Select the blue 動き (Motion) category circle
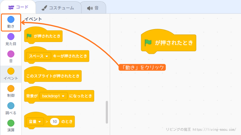The image size is (241, 135). click(11, 19)
